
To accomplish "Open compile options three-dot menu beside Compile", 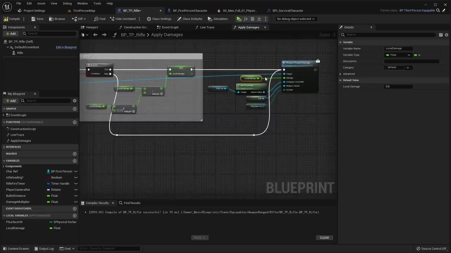I will [24, 19].
